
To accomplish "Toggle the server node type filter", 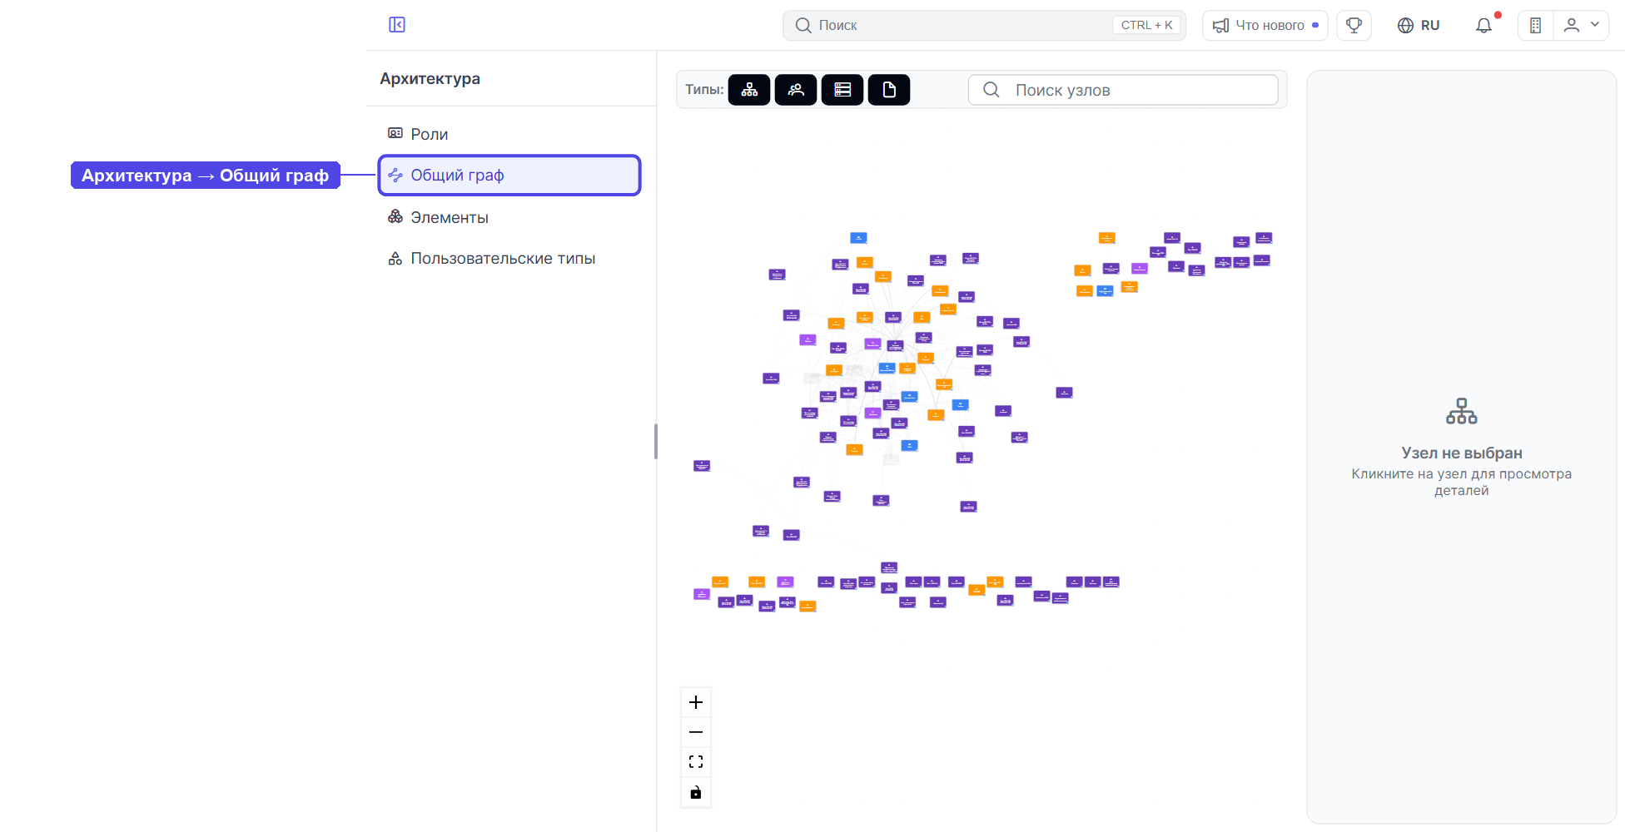I will pyautogui.click(x=842, y=90).
